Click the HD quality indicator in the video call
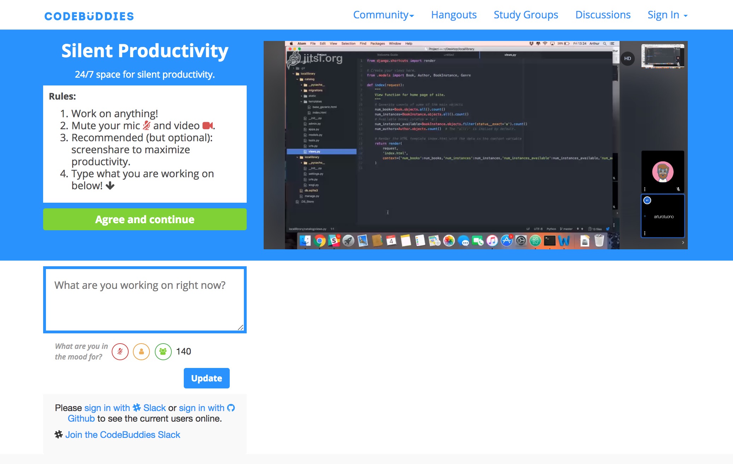733x464 pixels. click(628, 59)
